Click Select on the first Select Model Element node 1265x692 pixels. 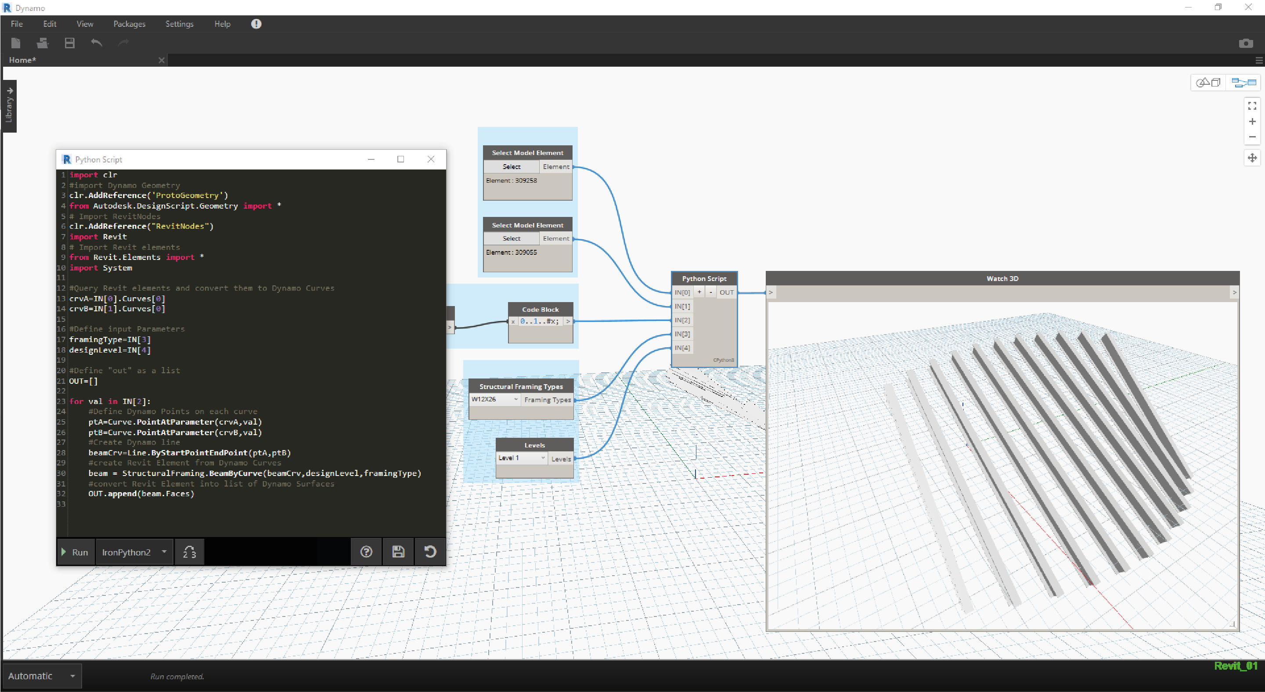[511, 166]
